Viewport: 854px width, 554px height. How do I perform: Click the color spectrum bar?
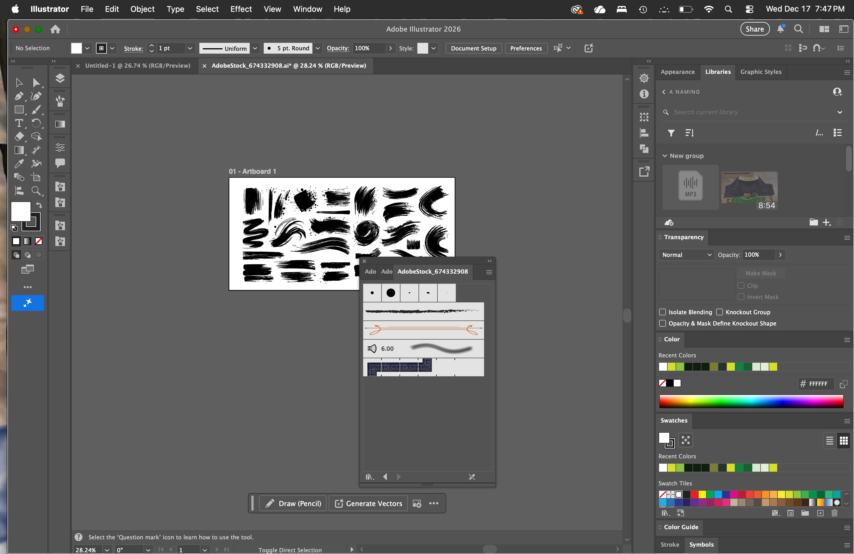(x=751, y=401)
